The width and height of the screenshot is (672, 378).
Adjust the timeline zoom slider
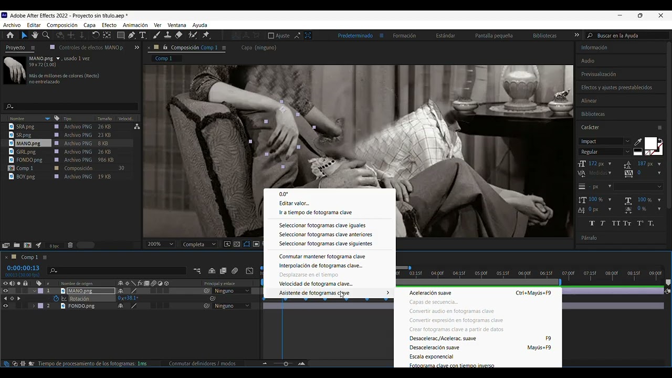(x=286, y=364)
